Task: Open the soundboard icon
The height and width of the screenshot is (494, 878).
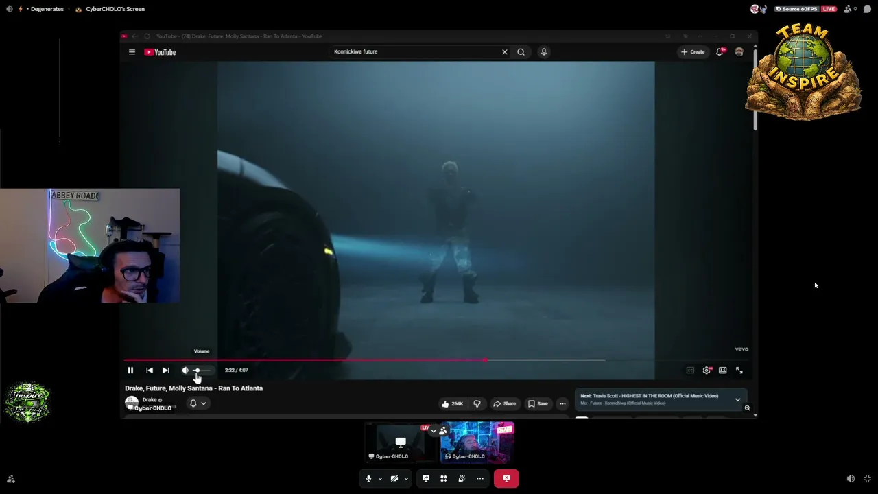Action: [462, 478]
